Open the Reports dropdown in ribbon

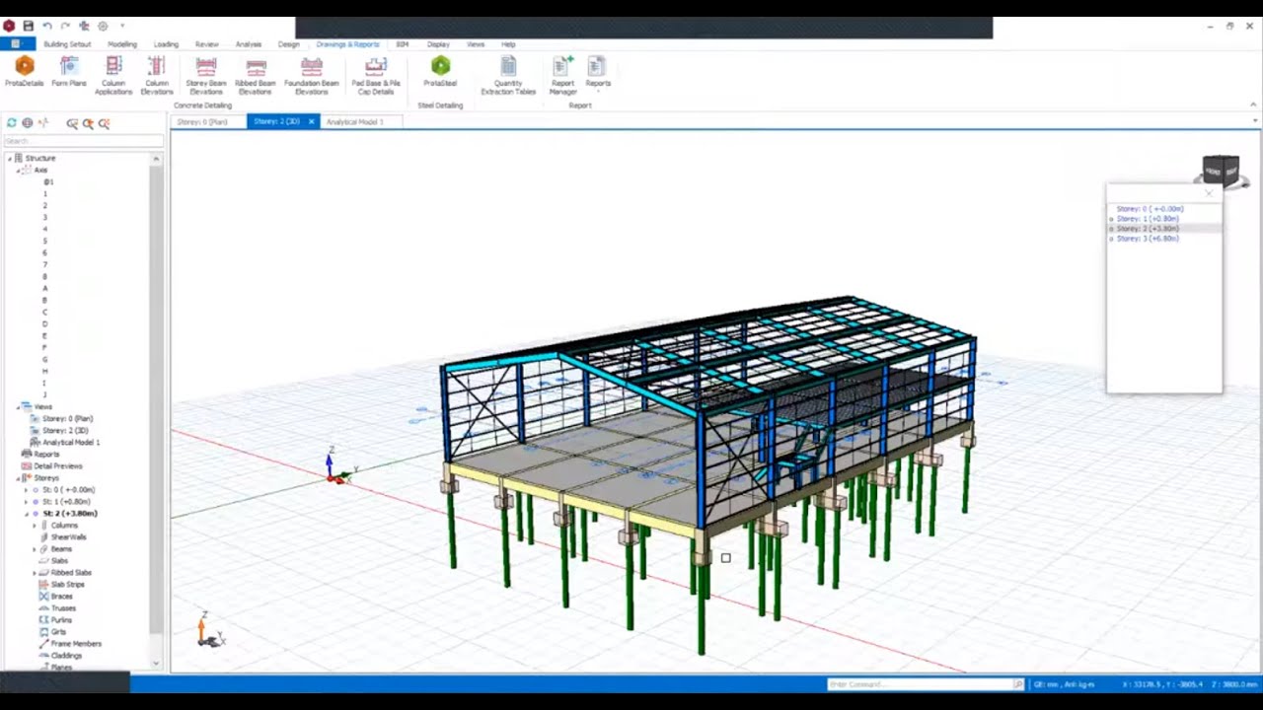coord(598,75)
